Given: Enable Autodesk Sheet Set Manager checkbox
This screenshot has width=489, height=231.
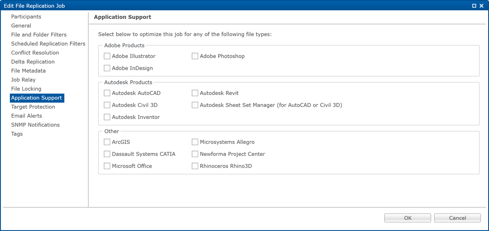Looking at the screenshot, I should tap(195, 105).
